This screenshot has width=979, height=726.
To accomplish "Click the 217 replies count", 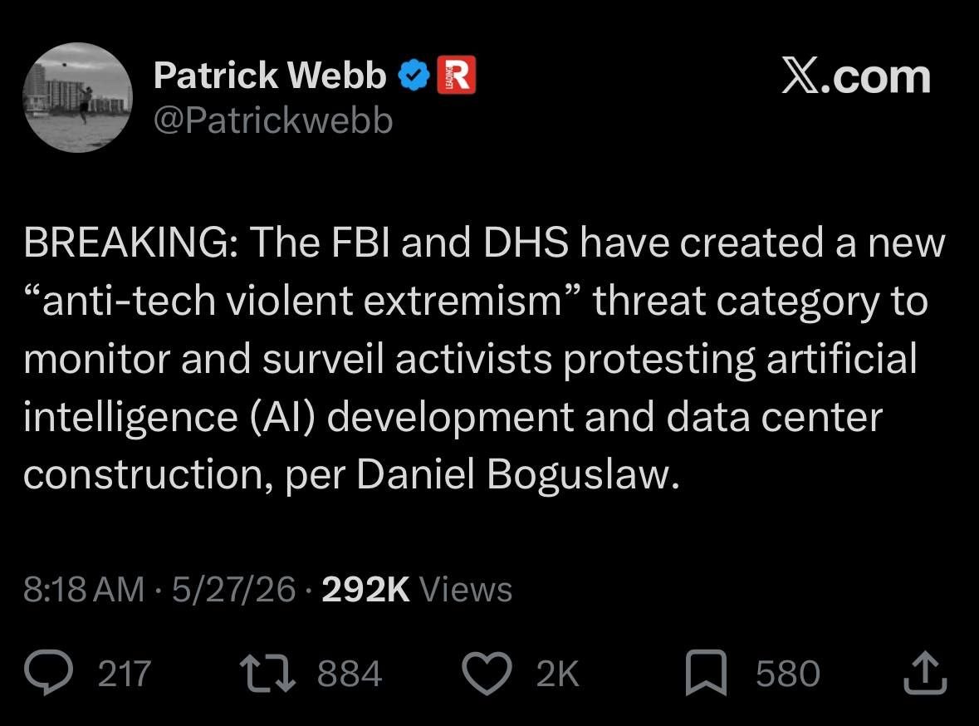I will click(125, 674).
